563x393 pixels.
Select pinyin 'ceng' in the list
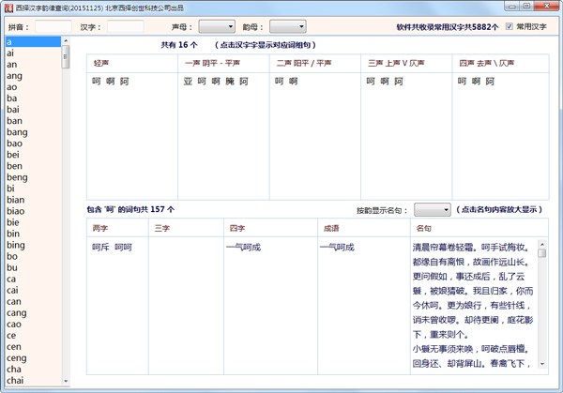tap(33, 358)
